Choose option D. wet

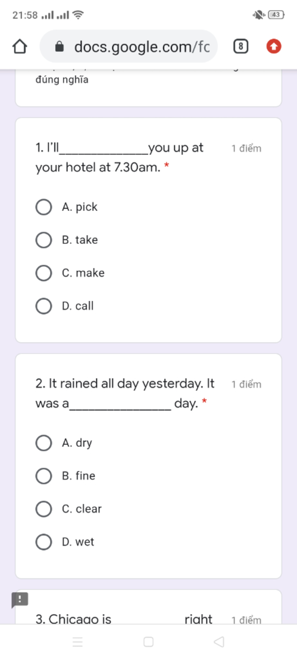[65, 542]
